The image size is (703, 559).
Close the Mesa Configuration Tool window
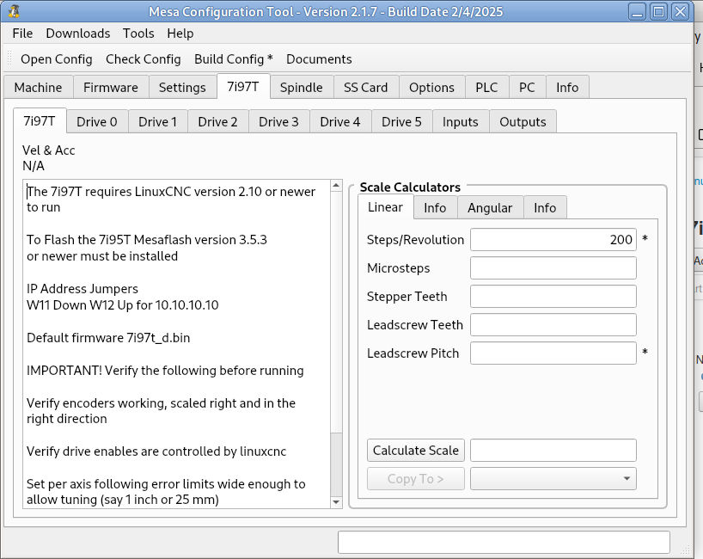pyautogui.click(x=680, y=12)
